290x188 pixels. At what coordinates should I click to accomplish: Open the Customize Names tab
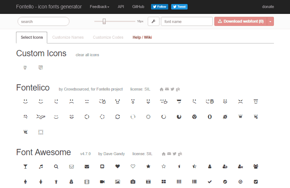[x=68, y=37]
